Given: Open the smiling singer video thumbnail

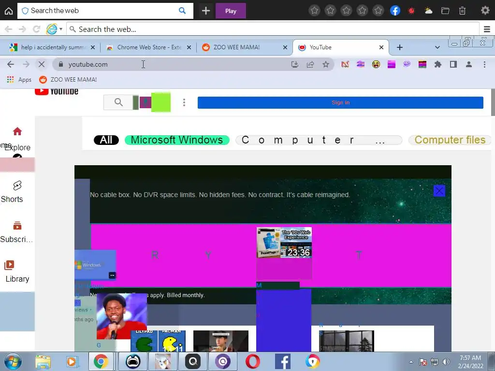Looking at the screenshot, I should click(121, 316).
